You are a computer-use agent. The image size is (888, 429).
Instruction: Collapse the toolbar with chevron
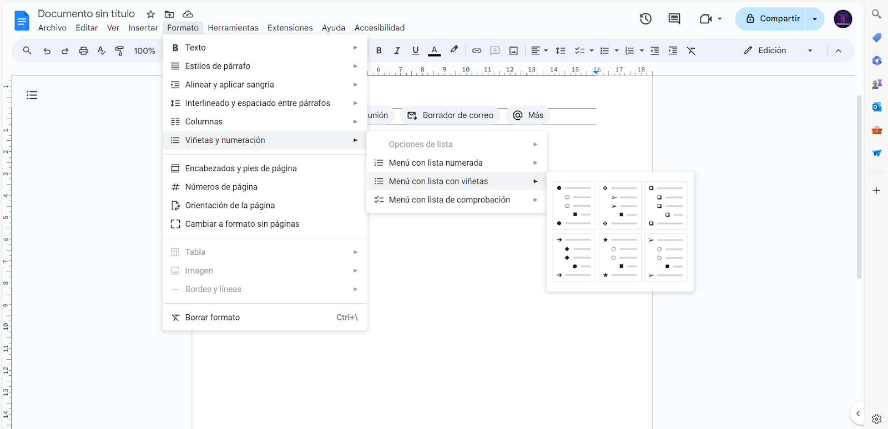839,50
